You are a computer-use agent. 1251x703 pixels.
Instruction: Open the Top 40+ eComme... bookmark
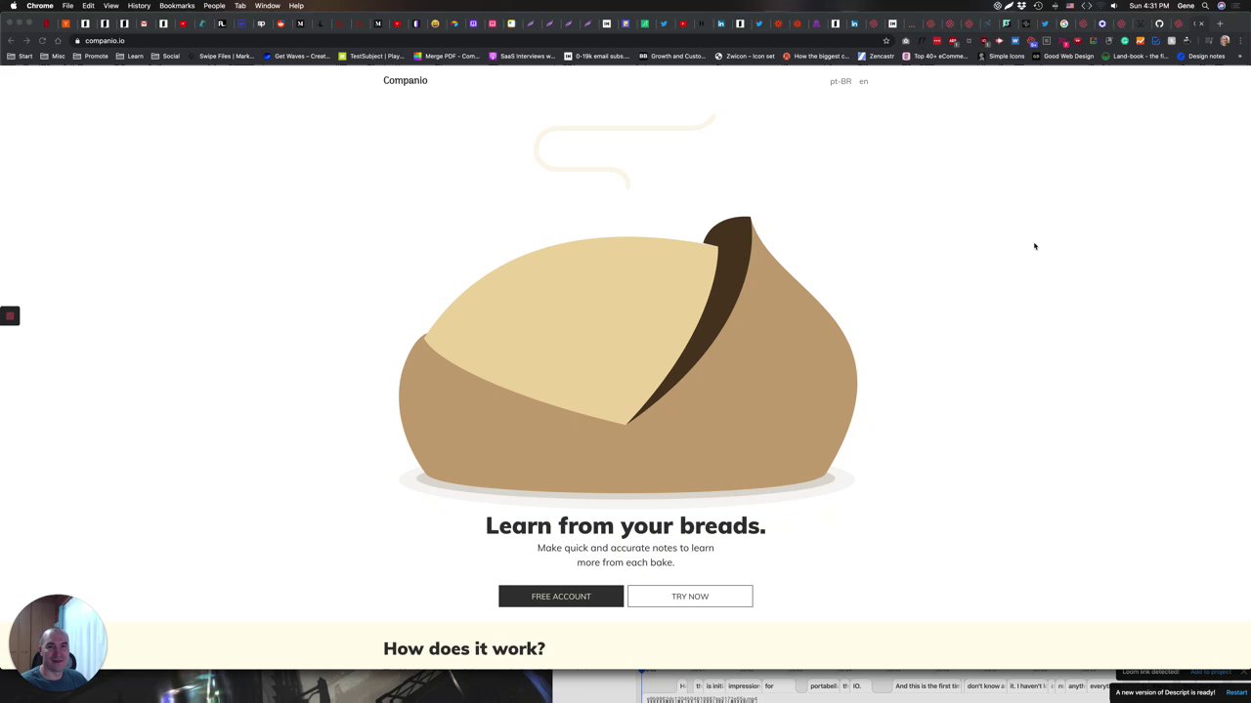click(935, 57)
